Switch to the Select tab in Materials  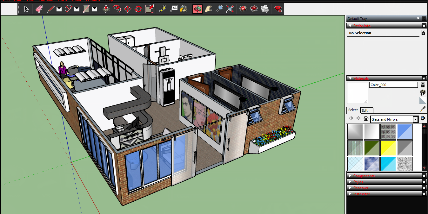pyautogui.click(x=353, y=110)
